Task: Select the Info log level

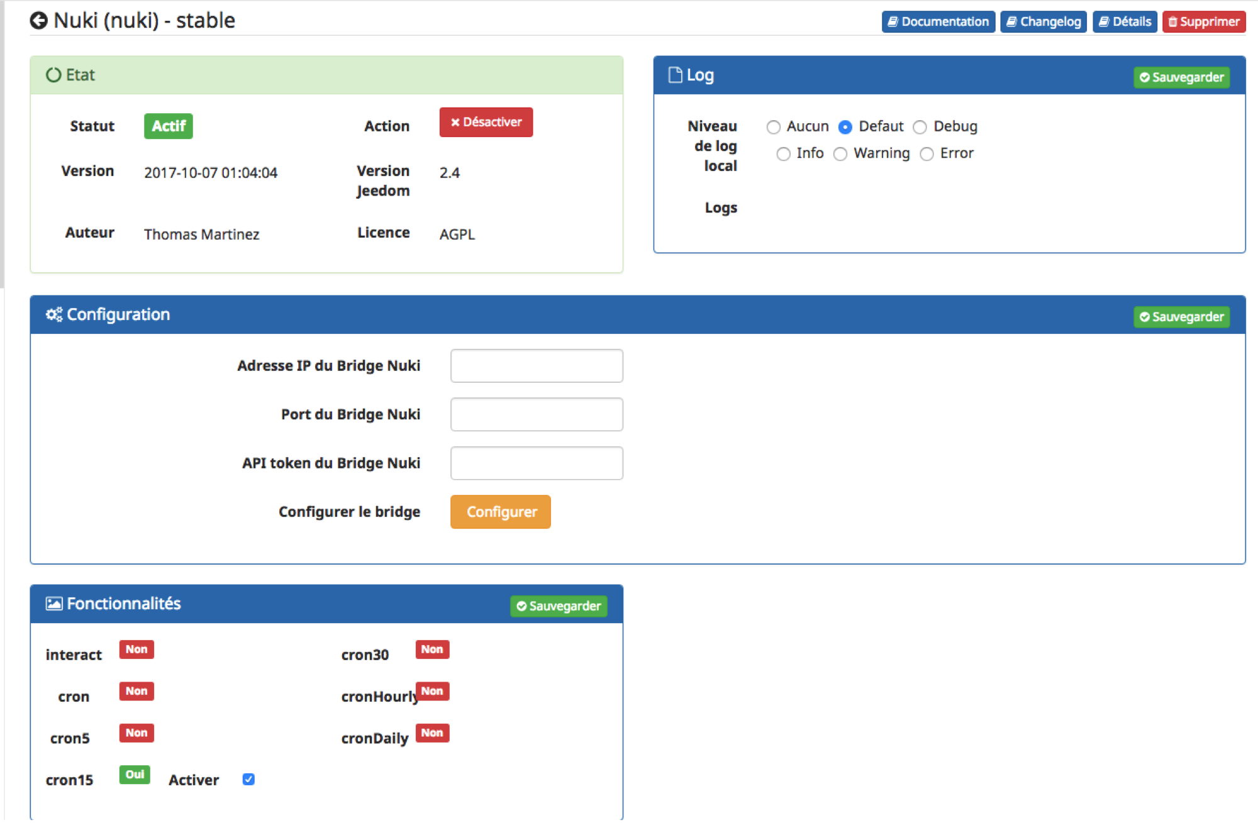Action: (x=783, y=154)
